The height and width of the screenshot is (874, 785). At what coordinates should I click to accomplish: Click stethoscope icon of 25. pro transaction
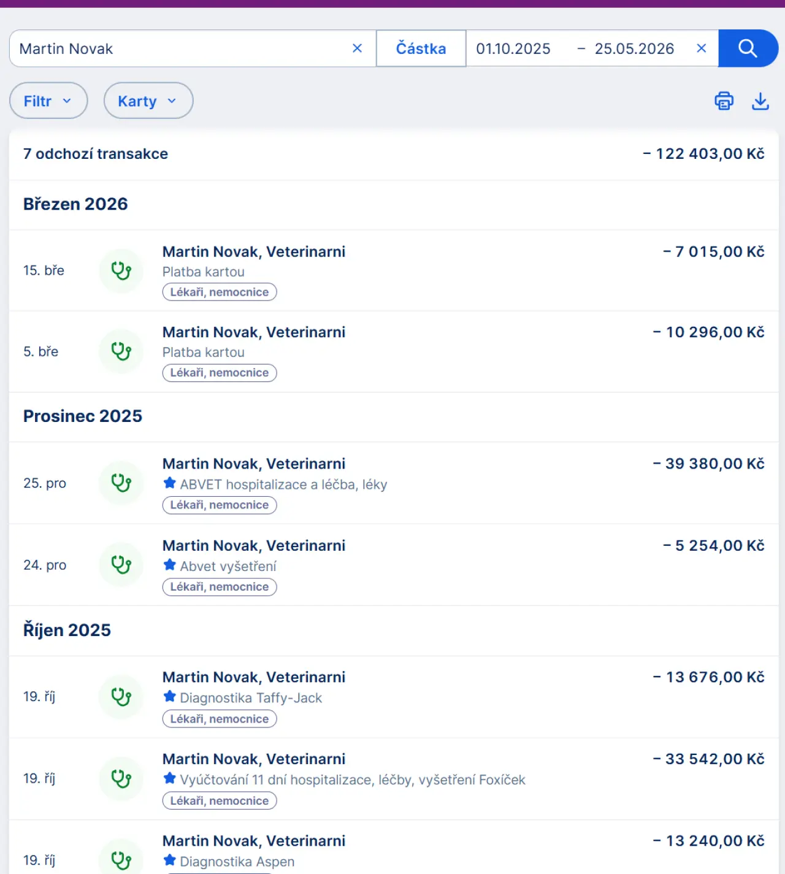[121, 483]
